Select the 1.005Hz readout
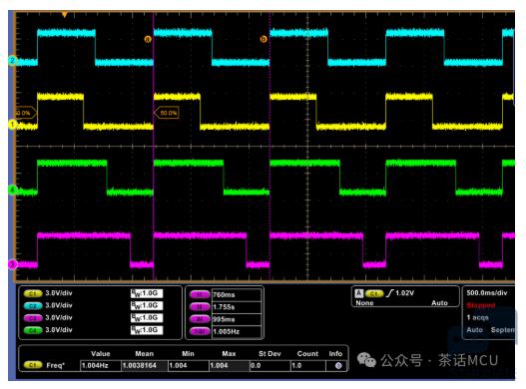526x389 pixels. [237, 331]
